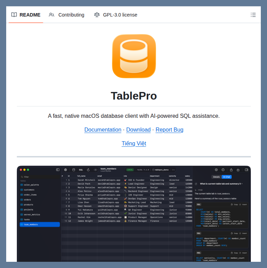Click the orange TablePro database logo
The image size is (267, 268).
point(134,56)
